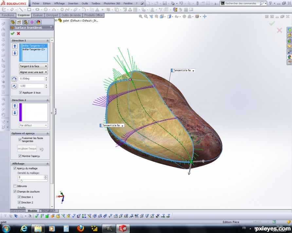This screenshot has width=292, height=233.
Task: Open the FeatureManager design tree tab icon
Action: coord(13,22)
